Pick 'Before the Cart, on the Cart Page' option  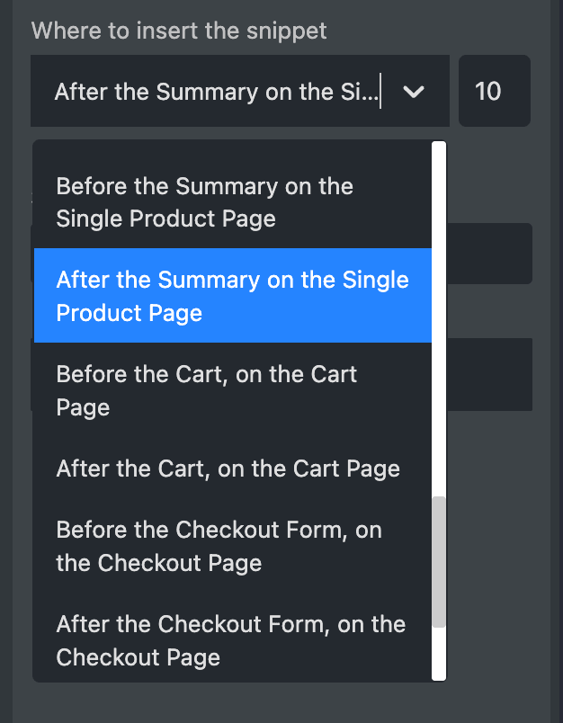pos(233,390)
